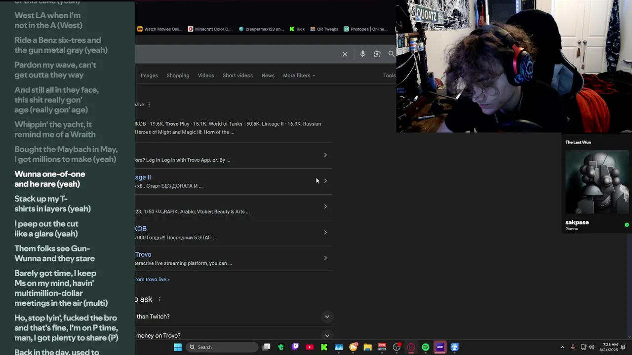Open the Twitch taskbar app
This screenshot has height=355, width=632.
tap(295, 347)
